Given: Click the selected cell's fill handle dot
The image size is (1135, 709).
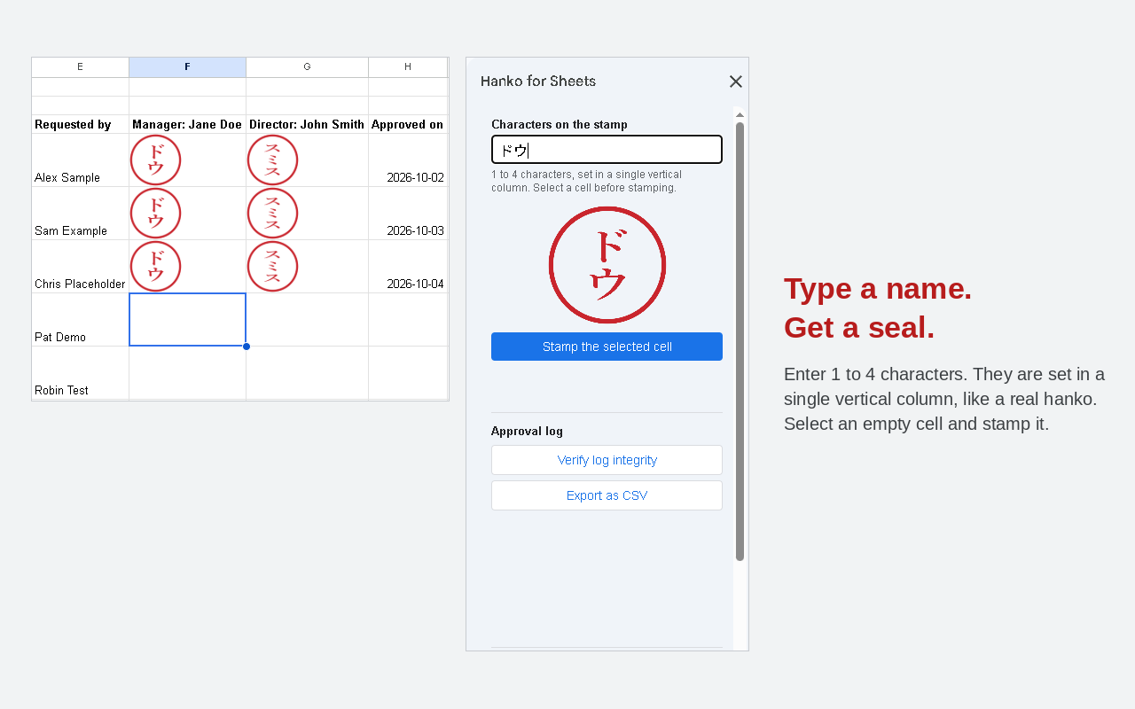Looking at the screenshot, I should [247, 347].
